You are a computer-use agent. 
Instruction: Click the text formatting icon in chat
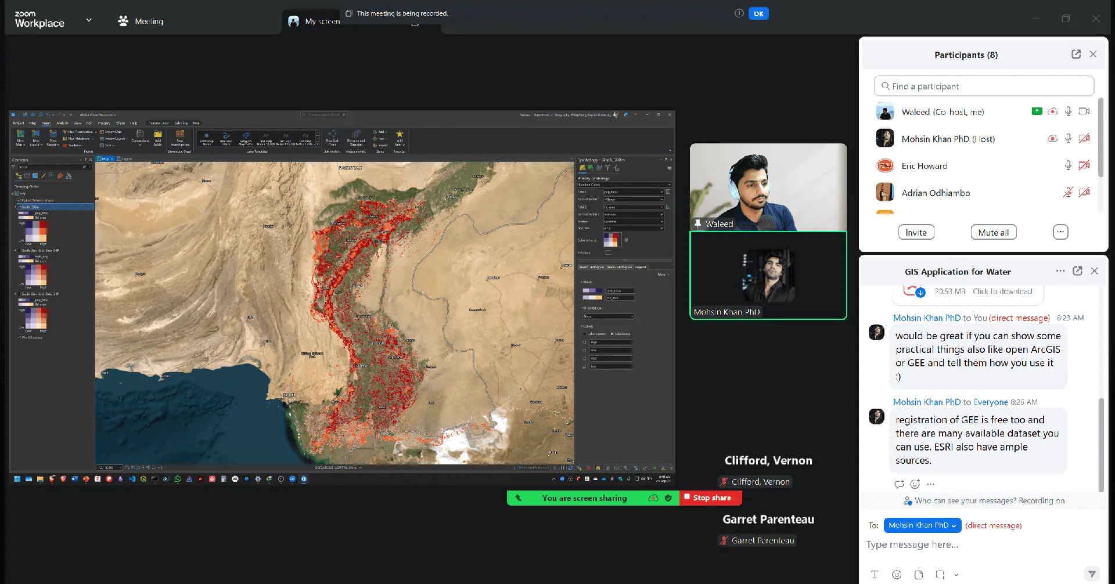point(875,575)
